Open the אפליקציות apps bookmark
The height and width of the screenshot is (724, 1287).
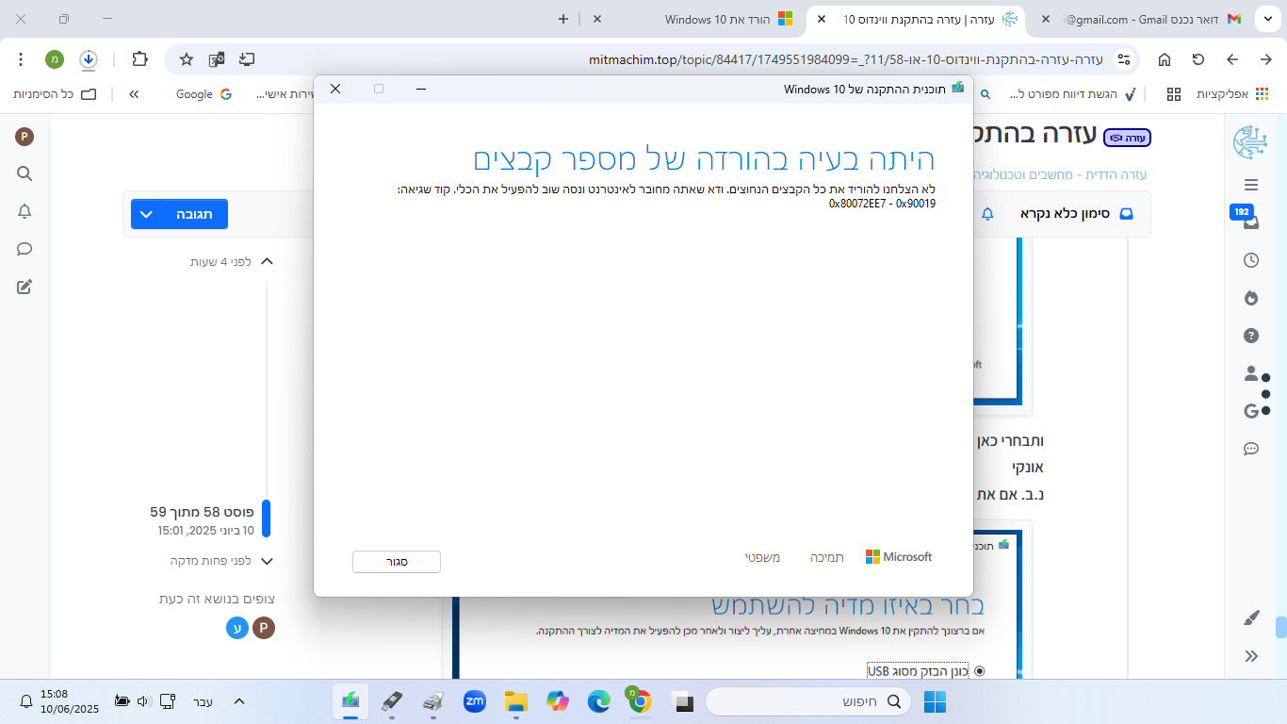[x=1232, y=94]
